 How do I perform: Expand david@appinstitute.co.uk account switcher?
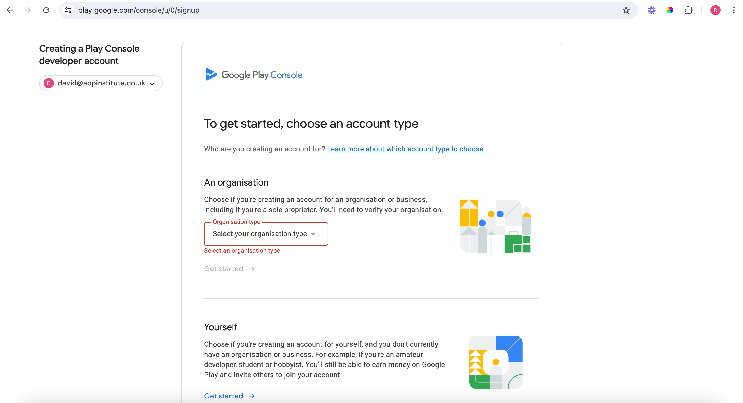pos(101,83)
